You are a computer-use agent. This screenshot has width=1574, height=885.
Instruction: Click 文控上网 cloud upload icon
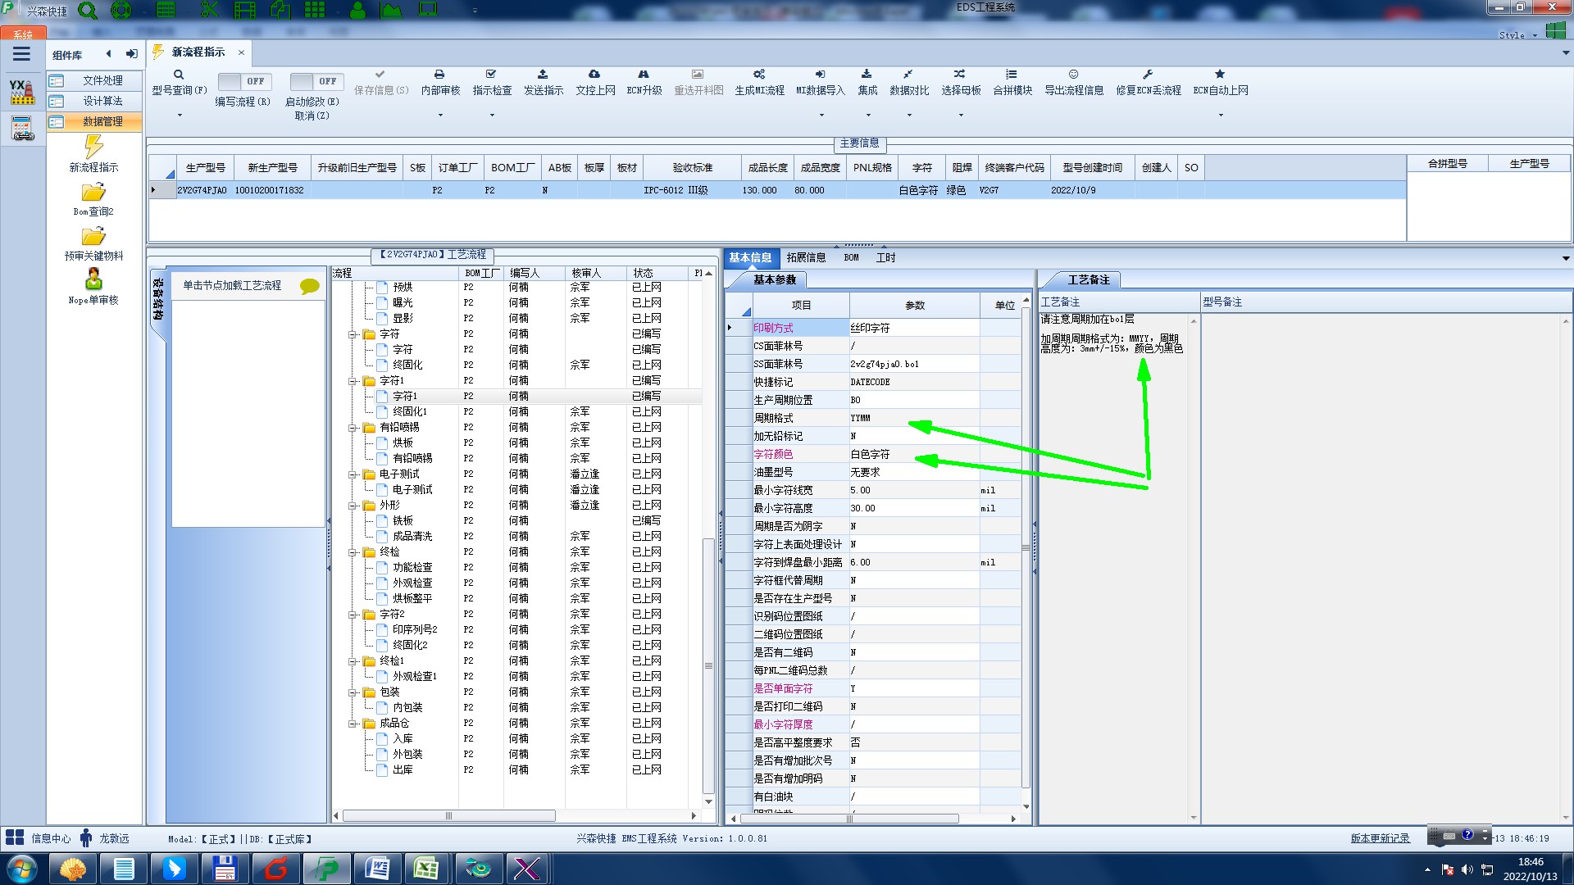point(594,75)
